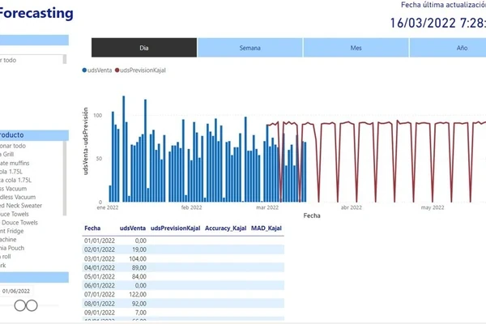Click the red udsPrevisionKajal legend marker
This screenshot has width=486, height=324.
117,70
